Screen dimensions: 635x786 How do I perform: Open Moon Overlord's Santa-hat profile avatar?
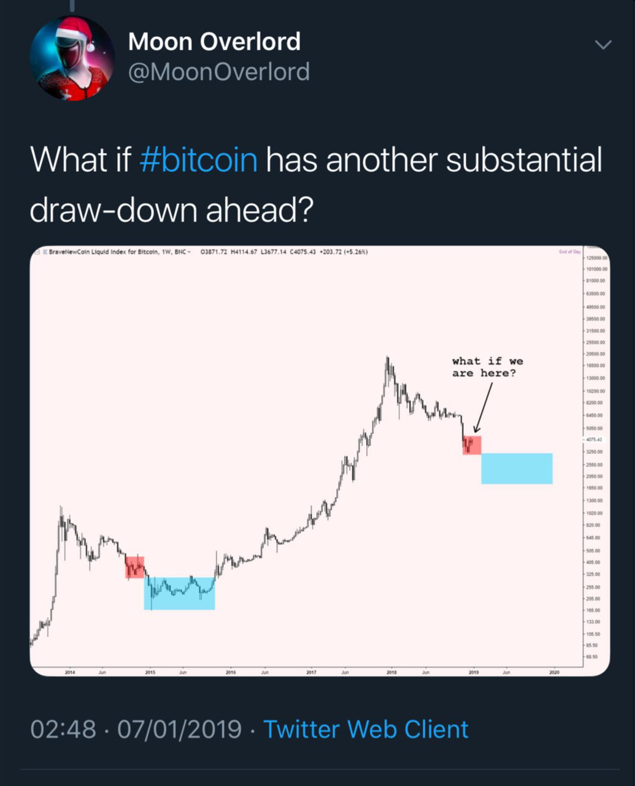pos(72,57)
